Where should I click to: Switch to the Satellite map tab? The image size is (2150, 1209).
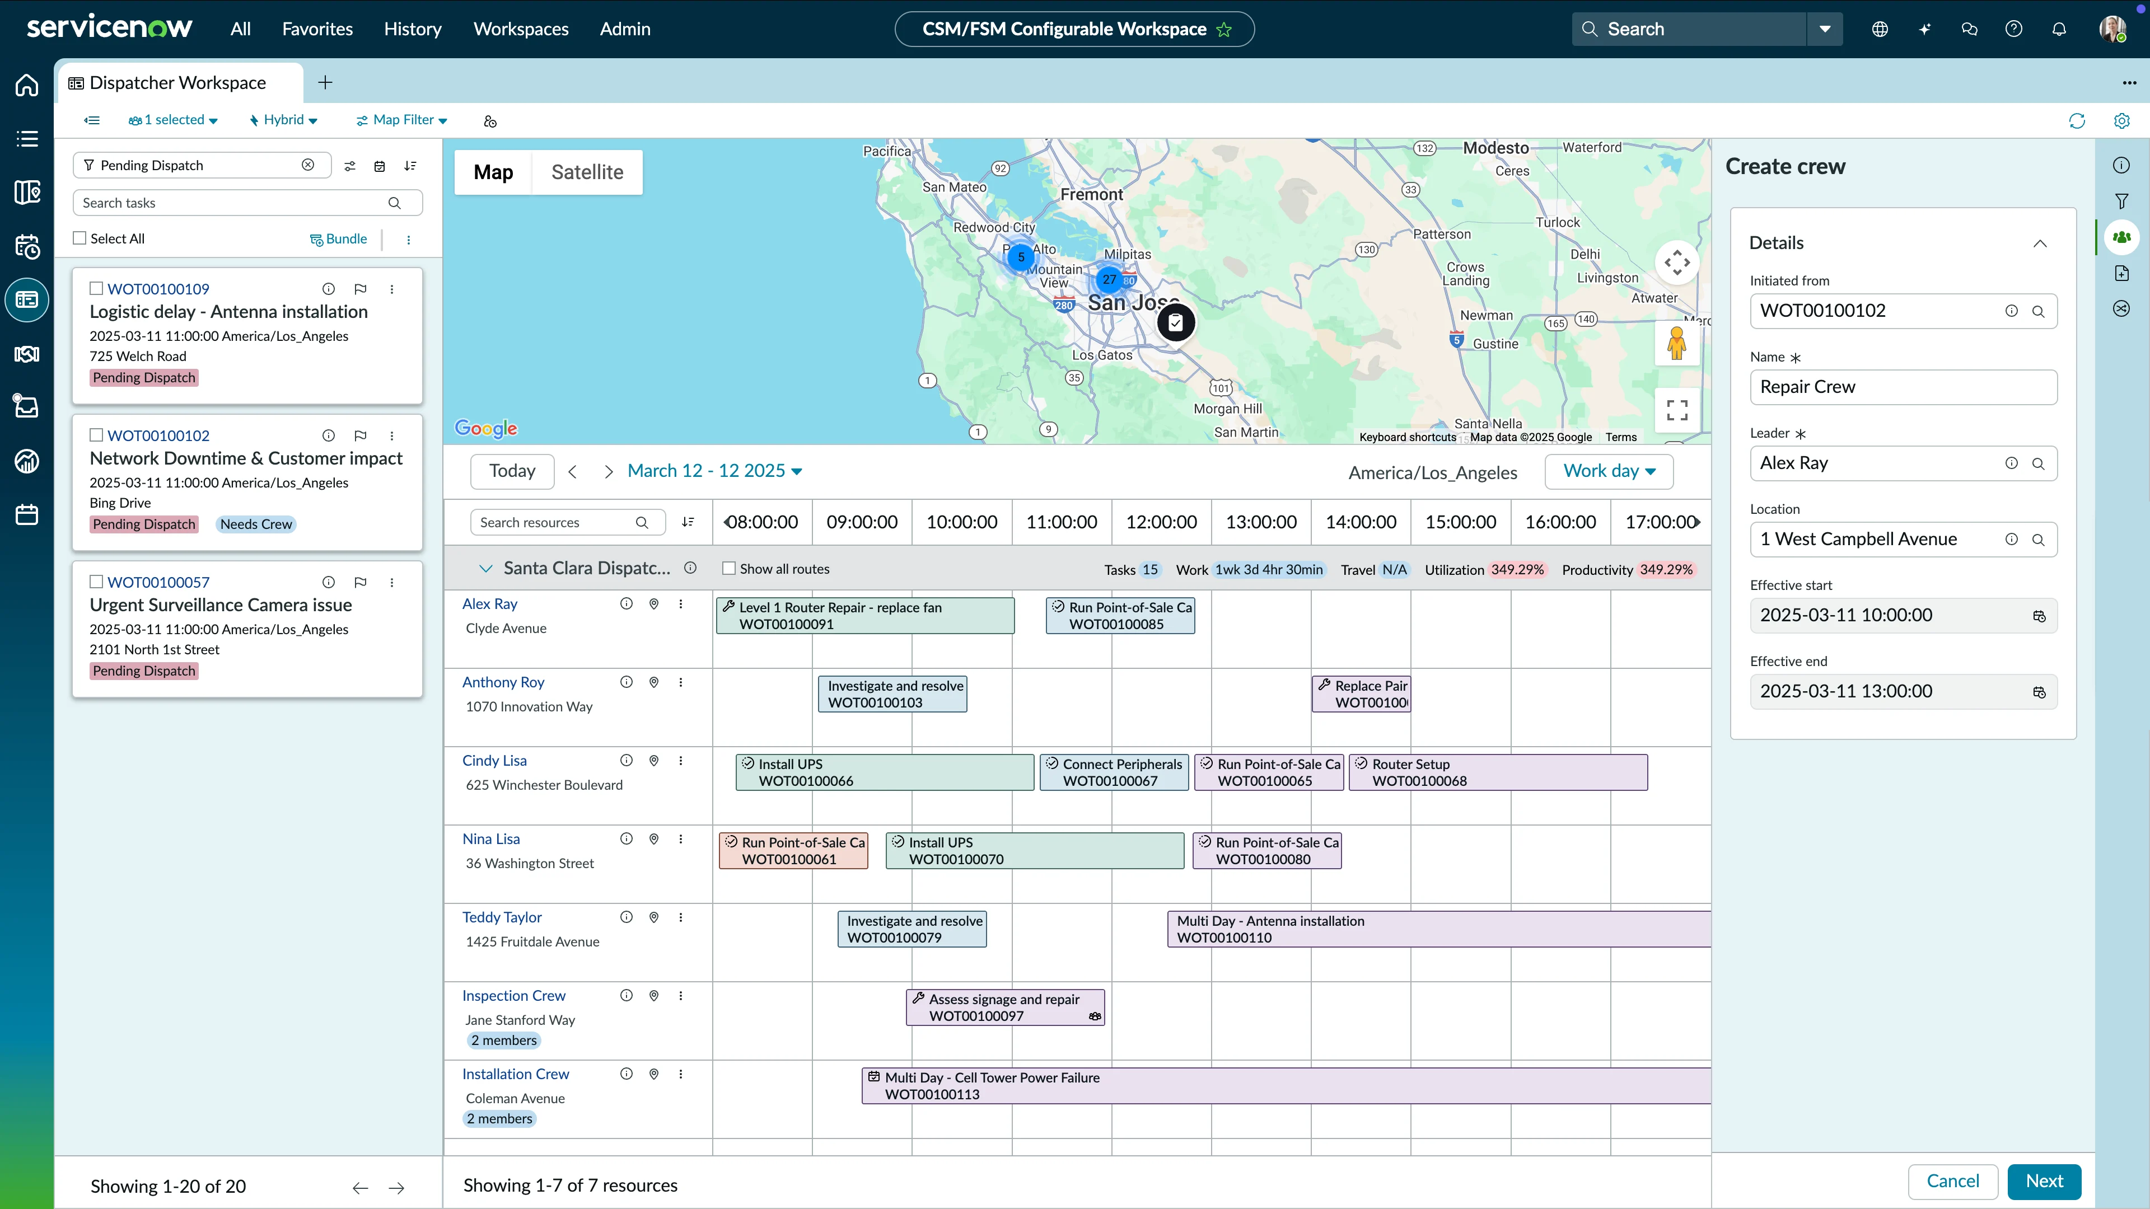coord(587,172)
